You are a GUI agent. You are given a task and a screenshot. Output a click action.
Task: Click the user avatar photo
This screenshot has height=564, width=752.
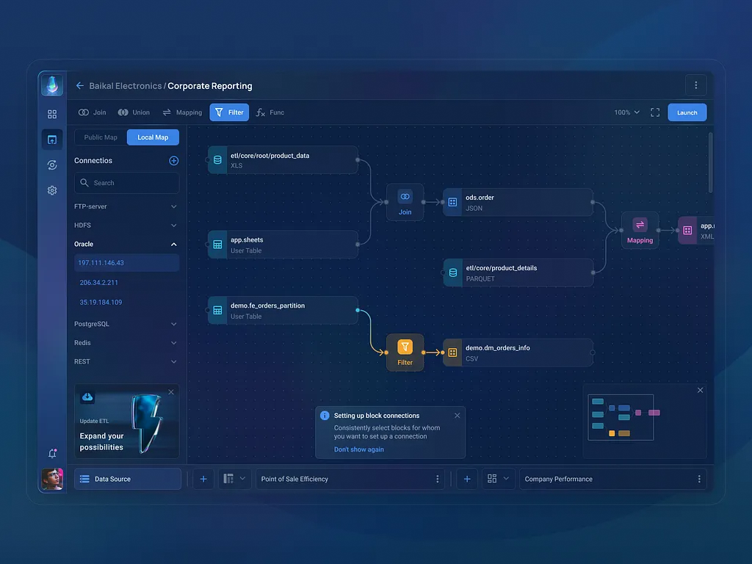(52, 479)
